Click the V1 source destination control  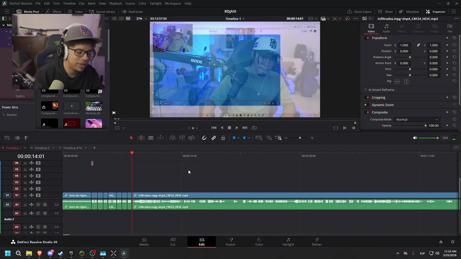tap(7, 195)
